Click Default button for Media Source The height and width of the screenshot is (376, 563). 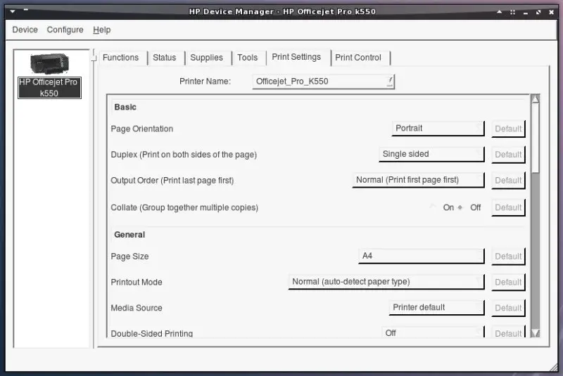508,308
